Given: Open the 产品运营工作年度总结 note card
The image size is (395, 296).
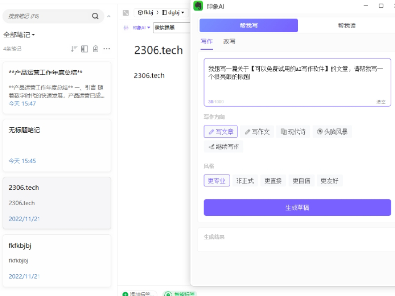Looking at the screenshot, I should [x=57, y=88].
